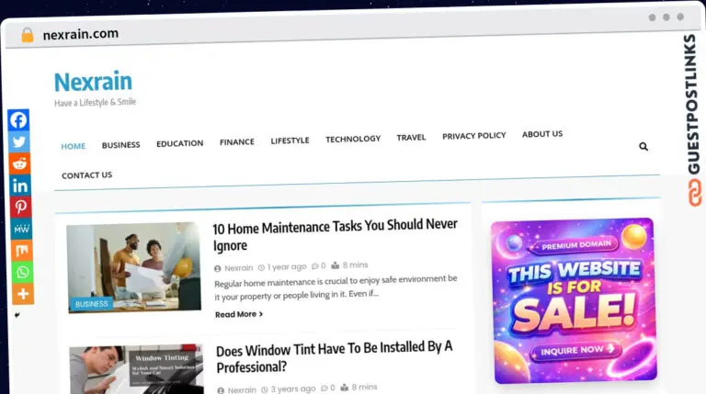The width and height of the screenshot is (706, 394).
Task: Click the home maintenance article thumbnail
Action: coord(133,267)
